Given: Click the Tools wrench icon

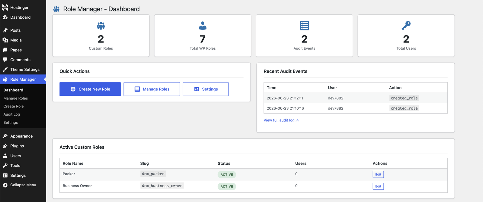Looking at the screenshot, I should (5, 165).
